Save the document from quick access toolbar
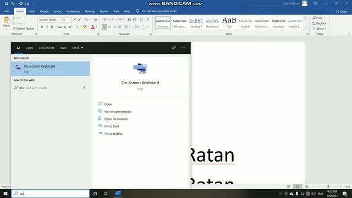 [6, 4]
